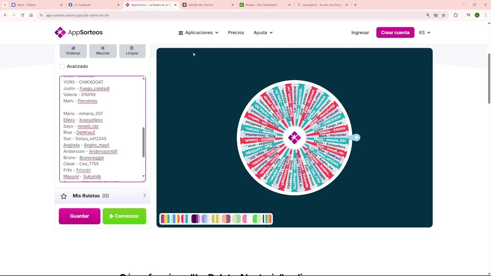
Task: Open media controls icon in browser toolbar
Action: (x=468, y=15)
